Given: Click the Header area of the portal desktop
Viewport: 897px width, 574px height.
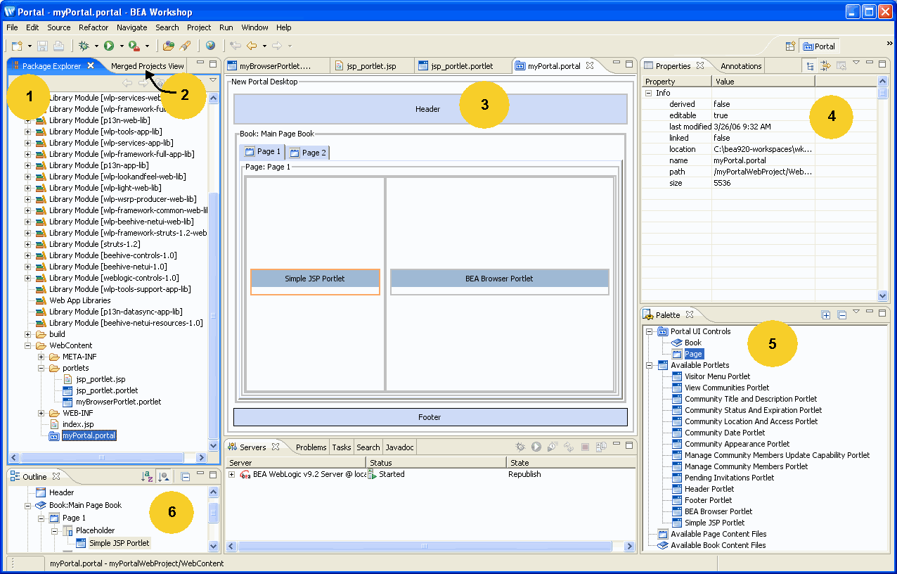Looking at the screenshot, I should point(430,109).
